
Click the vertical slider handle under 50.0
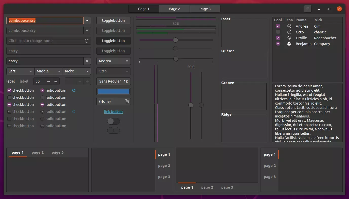pyautogui.click(x=191, y=105)
